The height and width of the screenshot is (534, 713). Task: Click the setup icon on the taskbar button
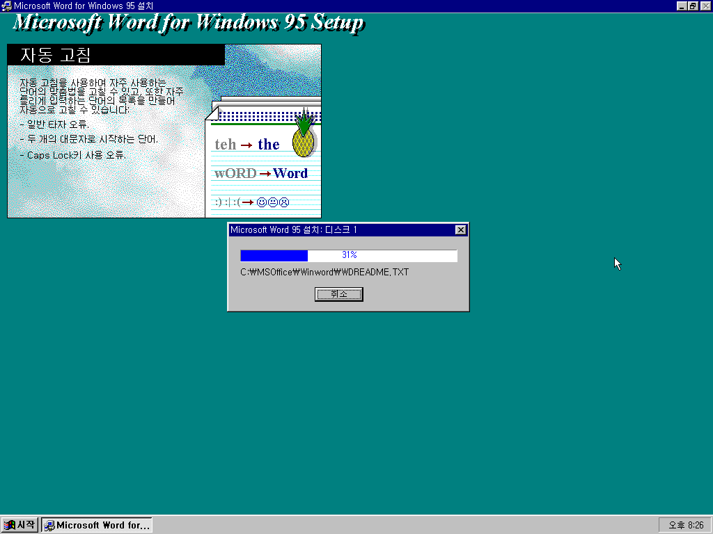pos(49,526)
